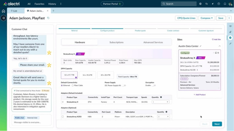Click CPQ Quote Lines button
The image size is (234, 131).
point(186,18)
